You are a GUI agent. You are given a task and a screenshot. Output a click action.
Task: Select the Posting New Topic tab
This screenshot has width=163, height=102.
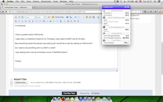point(16,7)
